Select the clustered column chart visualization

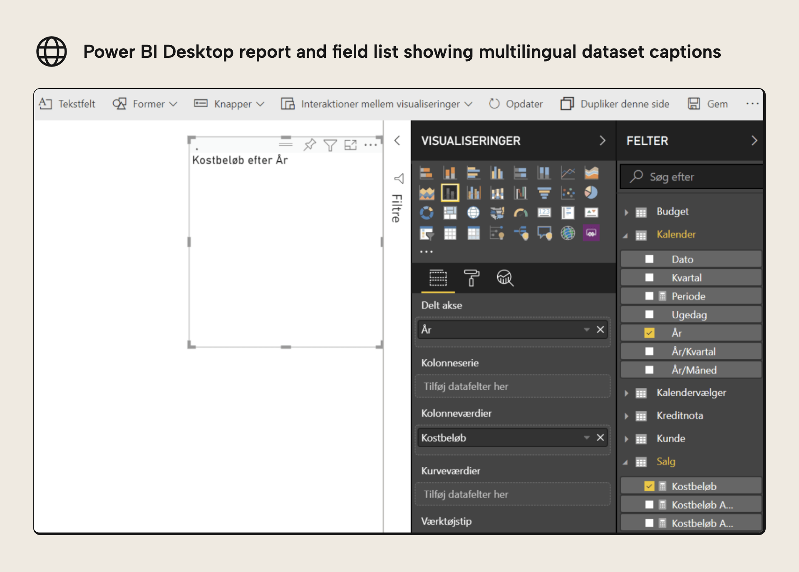(x=497, y=173)
